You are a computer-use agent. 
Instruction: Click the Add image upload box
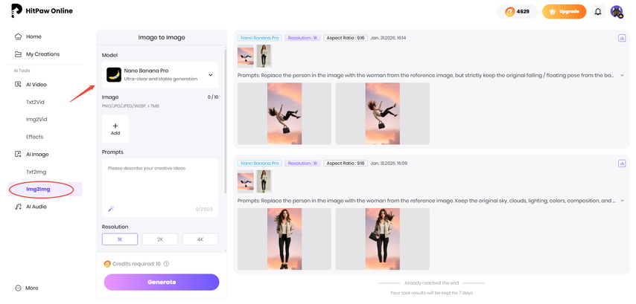[115, 129]
